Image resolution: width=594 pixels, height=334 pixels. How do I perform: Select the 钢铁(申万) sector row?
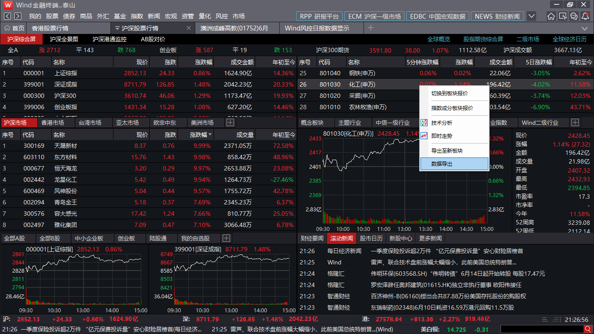[x=445, y=73]
